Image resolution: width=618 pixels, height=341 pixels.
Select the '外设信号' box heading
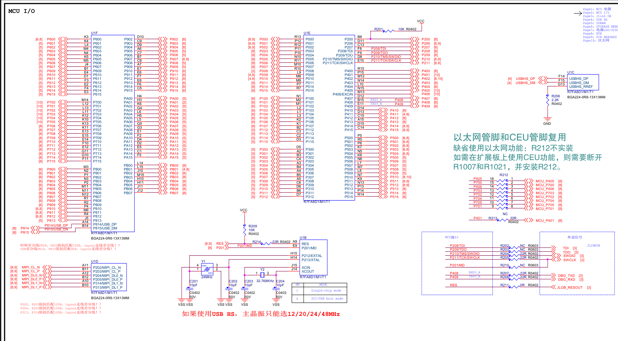(x=575, y=237)
